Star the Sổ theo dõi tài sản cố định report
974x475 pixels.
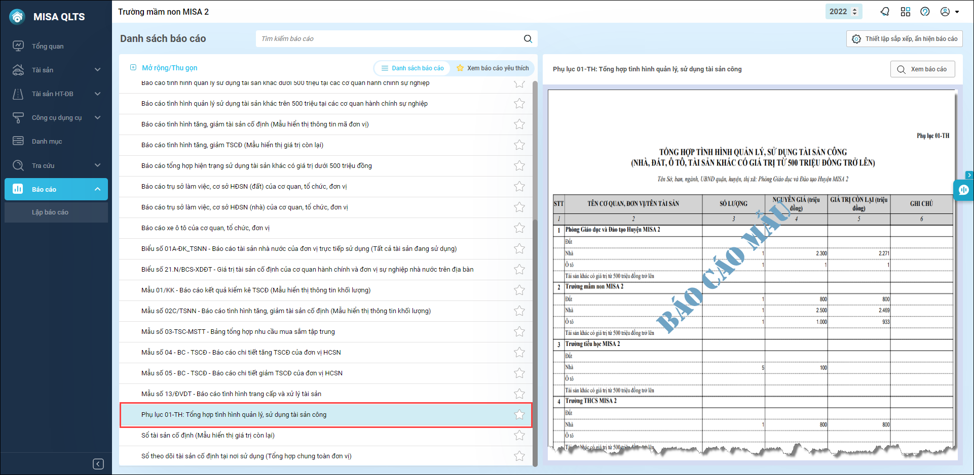point(519,456)
